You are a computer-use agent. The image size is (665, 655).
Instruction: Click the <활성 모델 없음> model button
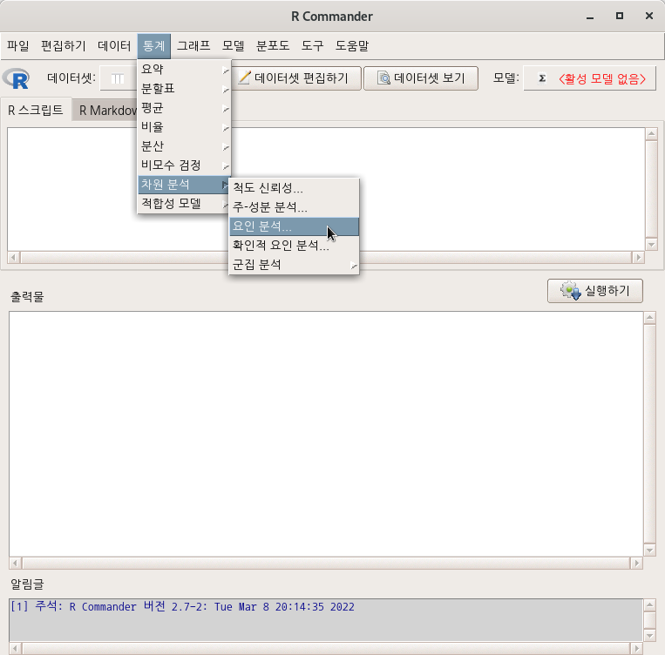pos(590,78)
